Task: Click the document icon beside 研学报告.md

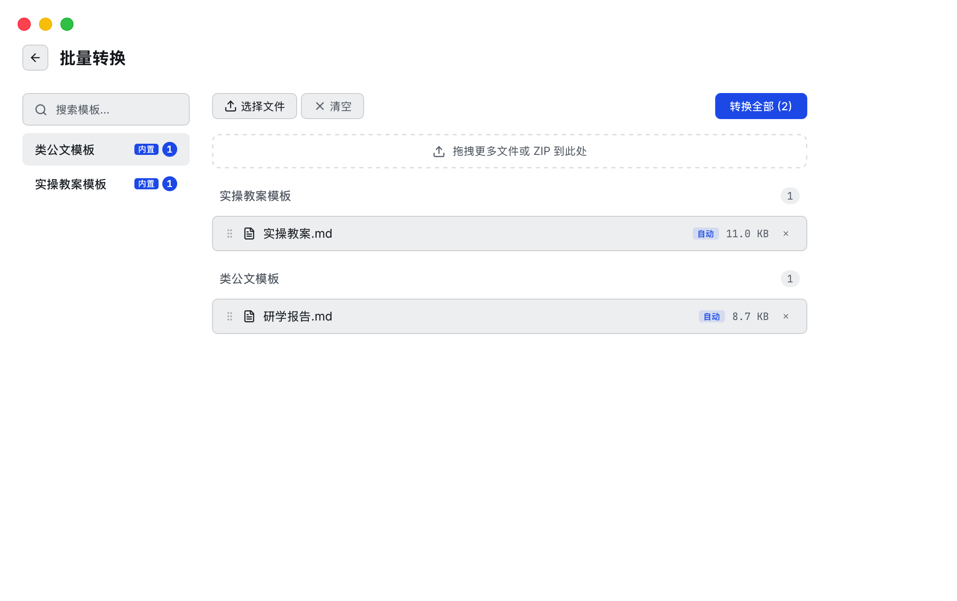Action: click(249, 316)
